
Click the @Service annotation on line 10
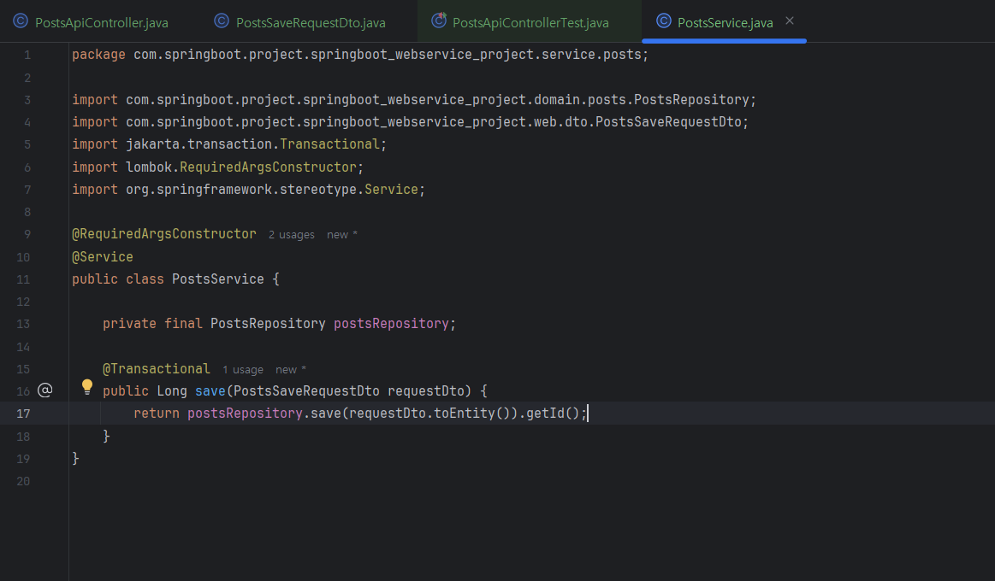coord(103,256)
